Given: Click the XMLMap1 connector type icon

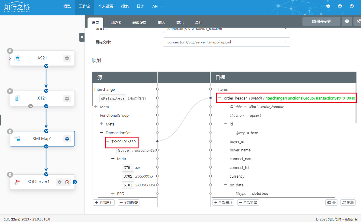Looking at the screenshot, I should point(17,138).
